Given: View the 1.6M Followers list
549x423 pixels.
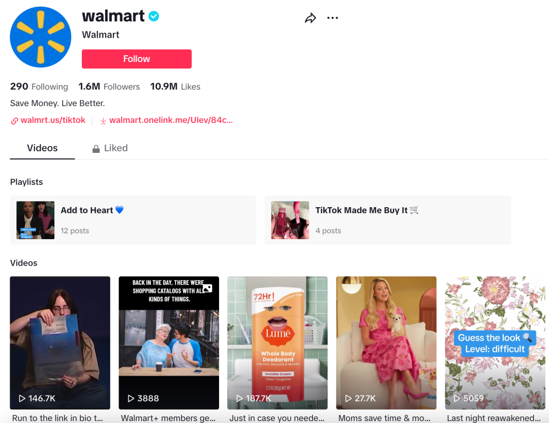Looking at the screenshot, I should click(109, 86).
